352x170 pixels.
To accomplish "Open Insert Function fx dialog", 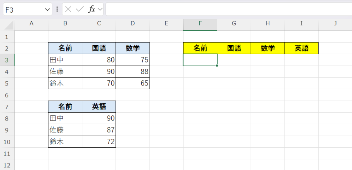I will click(x=91, y=9).
